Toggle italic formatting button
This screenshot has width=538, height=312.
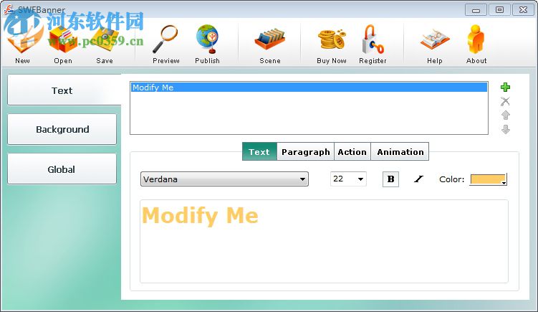click(418, 179)
